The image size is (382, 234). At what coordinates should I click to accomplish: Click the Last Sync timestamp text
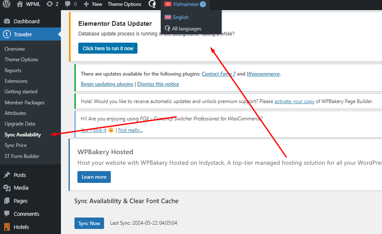[x=143, y=223]
